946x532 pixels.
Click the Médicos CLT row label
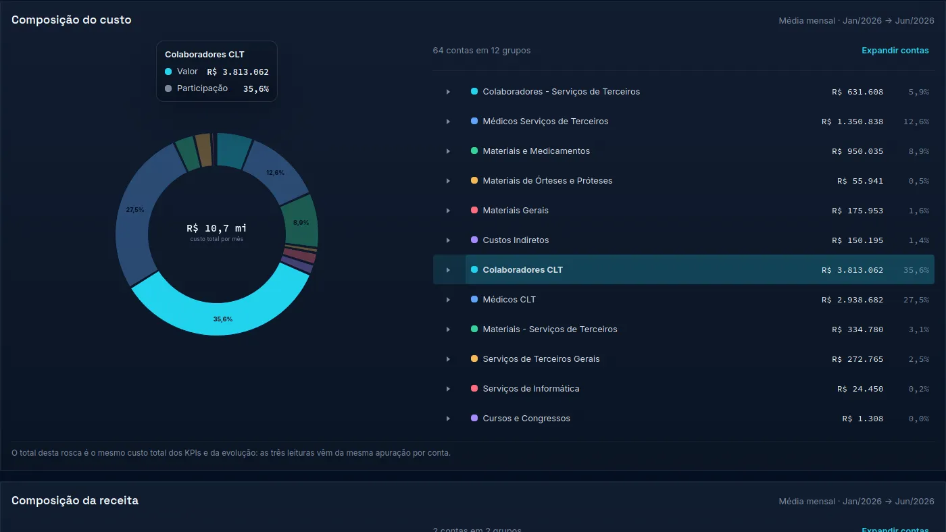[509, 300]
